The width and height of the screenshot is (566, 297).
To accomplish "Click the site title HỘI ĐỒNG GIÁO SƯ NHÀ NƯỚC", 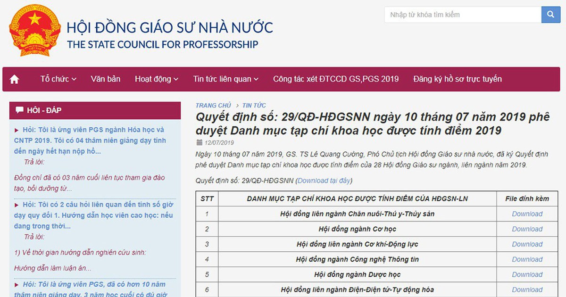I will pos(170,27).
